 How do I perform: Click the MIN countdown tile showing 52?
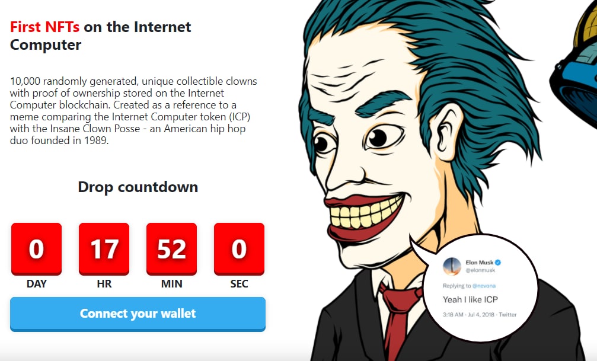[172, 249]
